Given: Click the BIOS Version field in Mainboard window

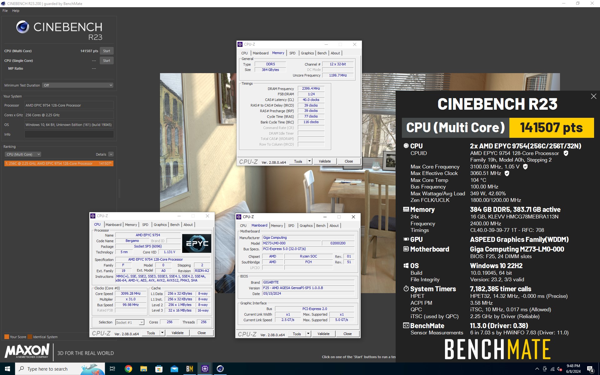Looking at the screenshot, I should pos(308,288).
